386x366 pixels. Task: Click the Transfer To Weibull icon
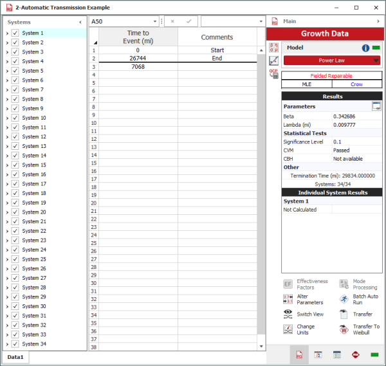344,330
